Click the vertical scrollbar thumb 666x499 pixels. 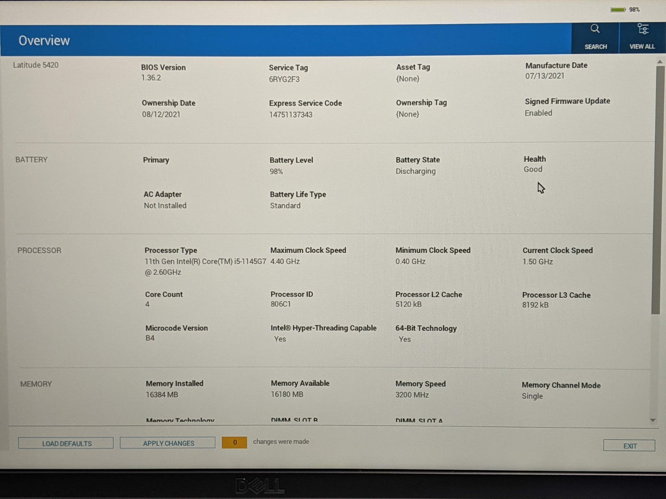pyautogui.click(x=657, y=187)
